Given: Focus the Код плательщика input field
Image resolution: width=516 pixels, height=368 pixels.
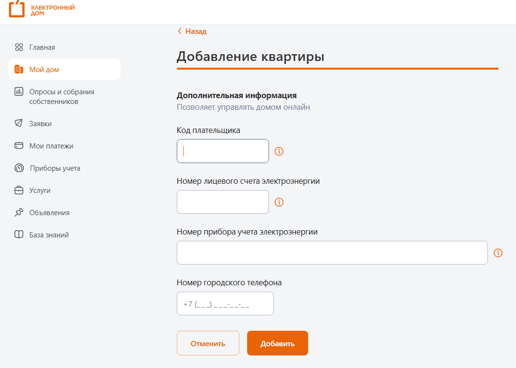Looking at the screenshot, I should click(x=223, y=151).
